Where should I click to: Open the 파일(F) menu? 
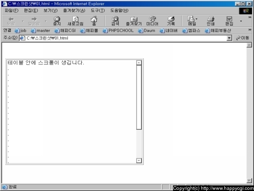[12, 11]
